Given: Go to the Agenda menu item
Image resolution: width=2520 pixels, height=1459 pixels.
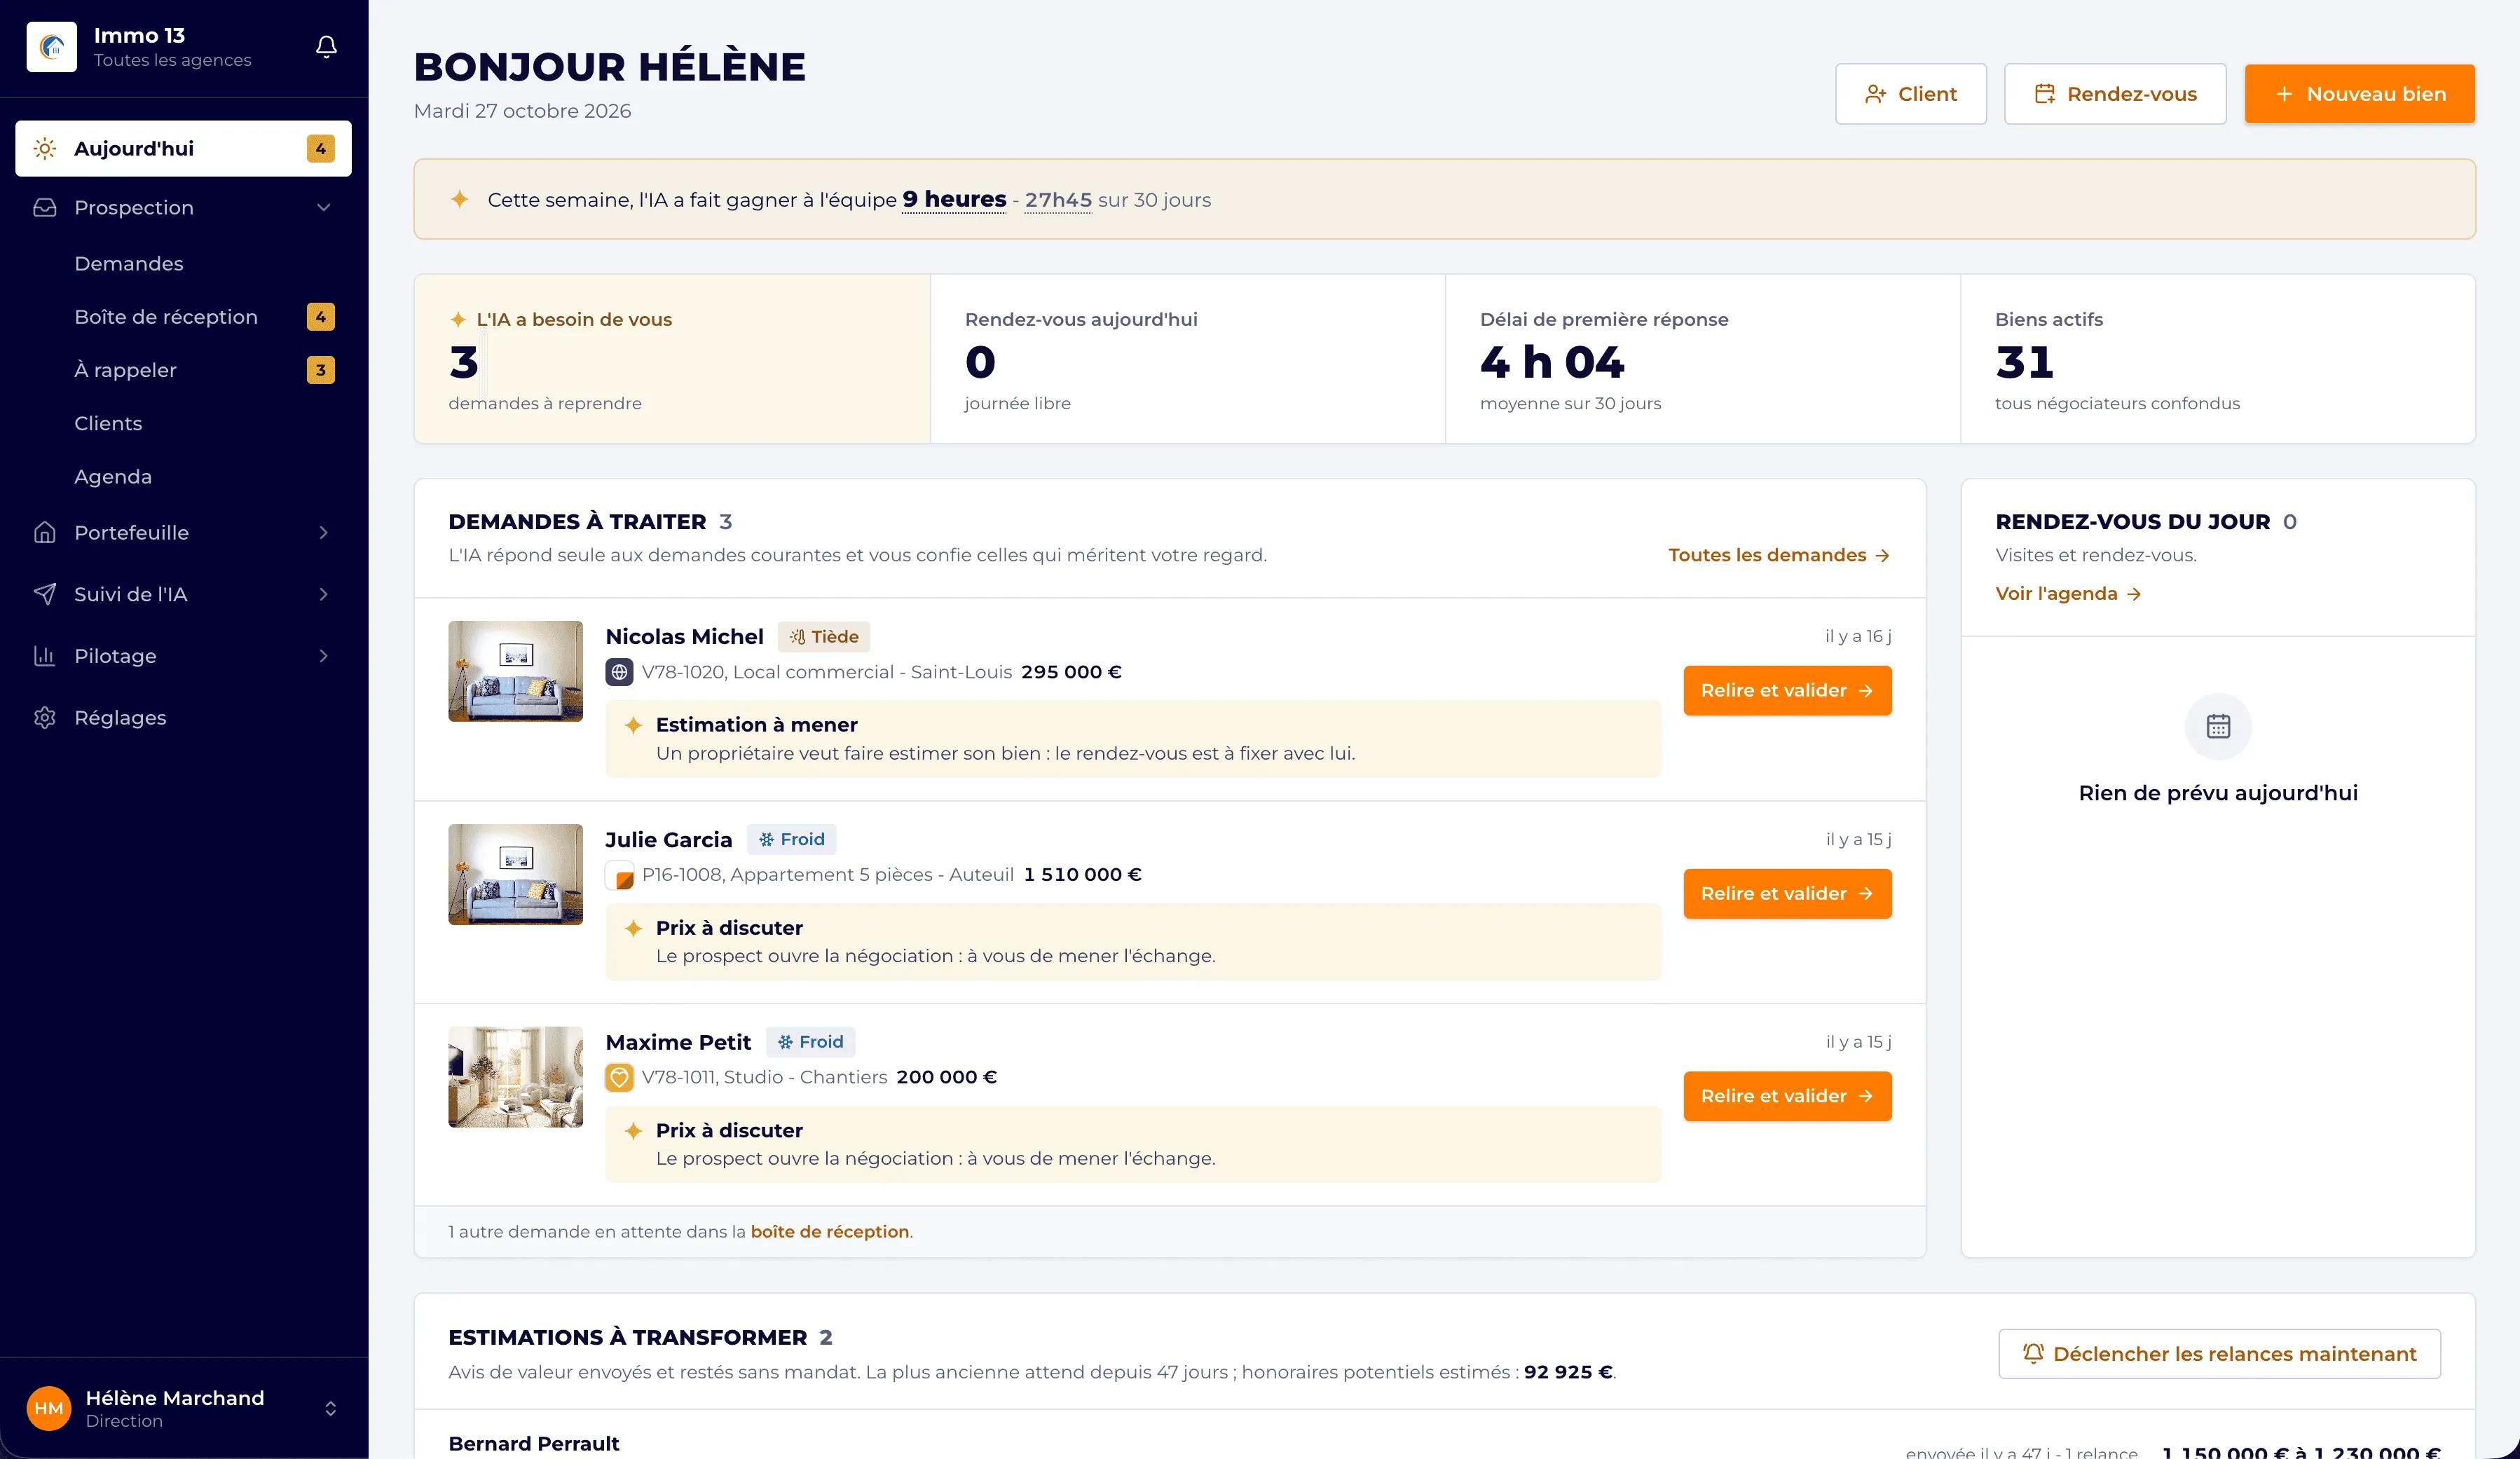Looking at the screenshot, I should 183,477.
